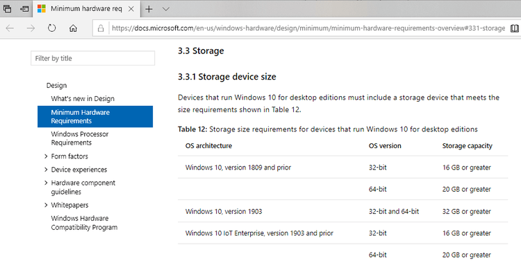
Task: Select the docs.microsoft.com address bar URL
Action: coord(308,28)
